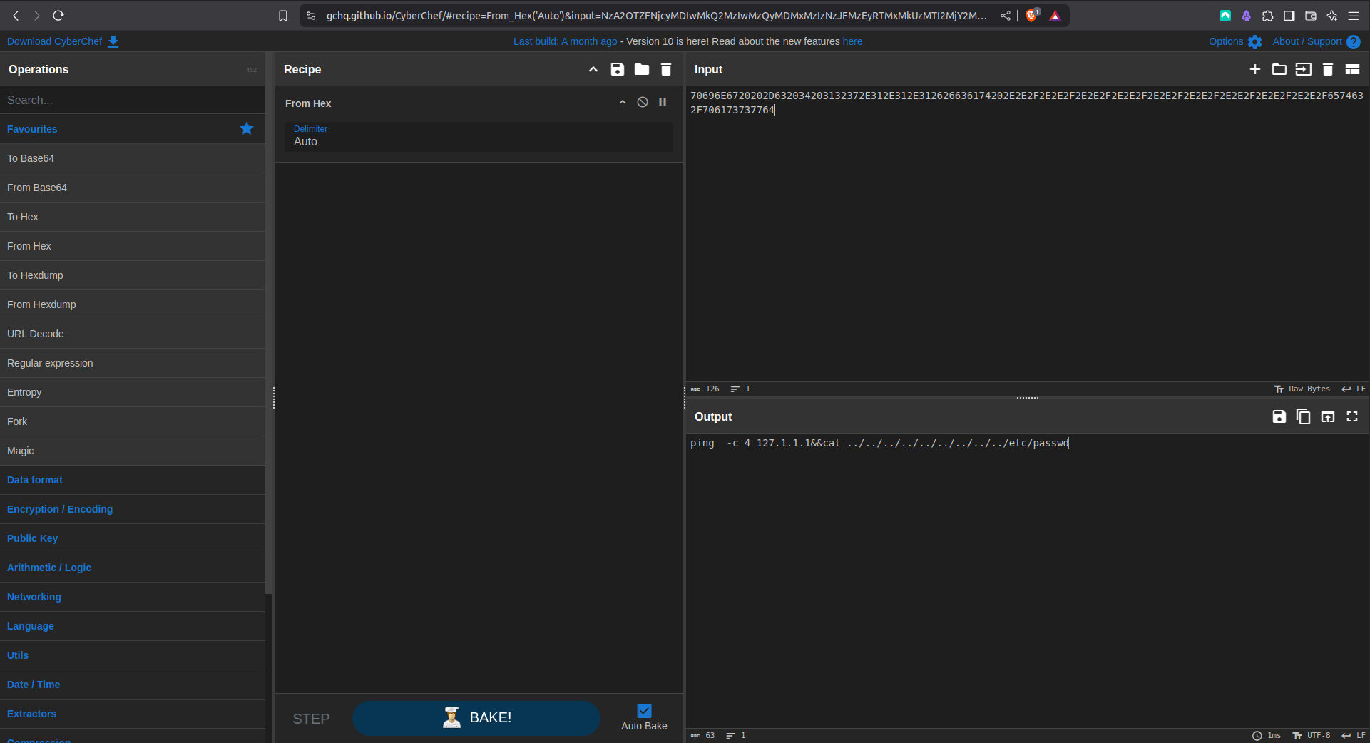This screenshot has width=1370, height=743.
Task: Set breakpoint on From Hex operation
Action: [x=663, y=103]
